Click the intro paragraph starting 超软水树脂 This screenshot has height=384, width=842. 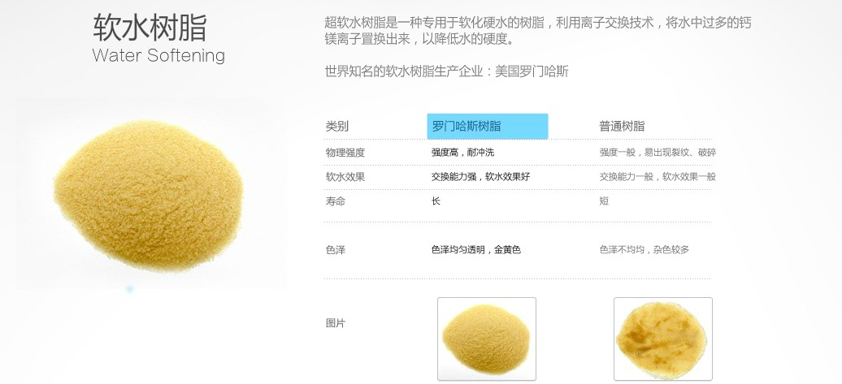pyautogui.click(x=538, y=31)
